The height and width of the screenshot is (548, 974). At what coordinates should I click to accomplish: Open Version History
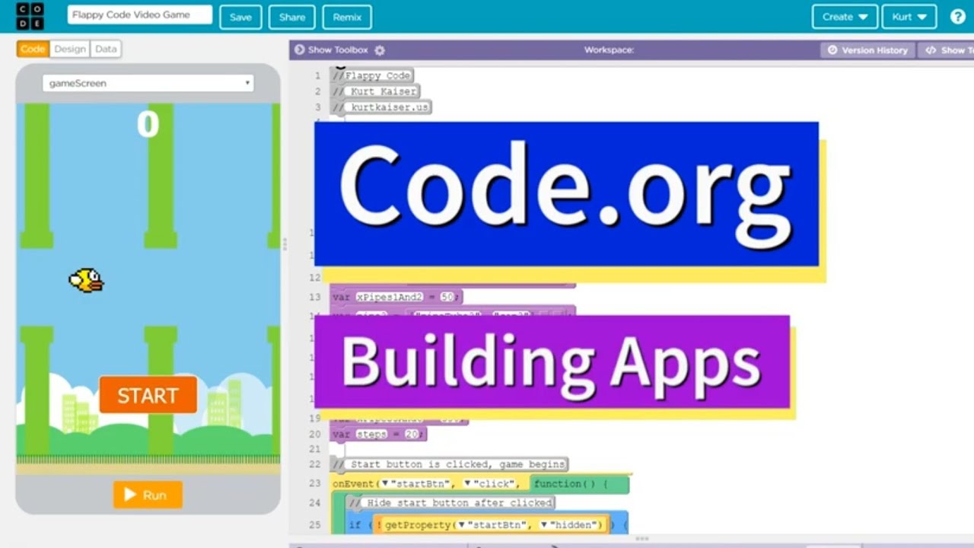coord(867,50)
